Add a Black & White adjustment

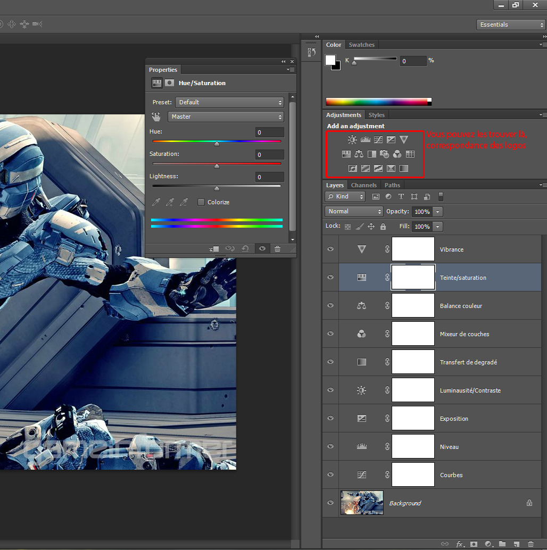(372, 154)
